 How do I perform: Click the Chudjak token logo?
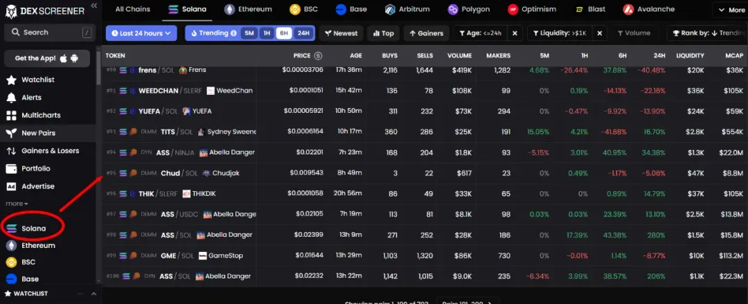tap(206, 173)
